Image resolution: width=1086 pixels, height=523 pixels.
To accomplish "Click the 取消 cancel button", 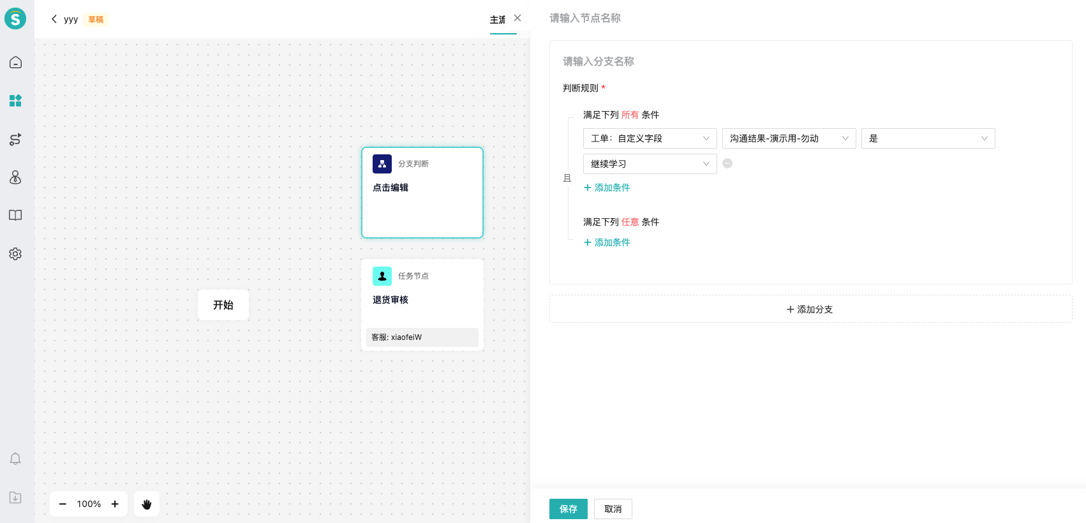I will click(x=613, y=509).
